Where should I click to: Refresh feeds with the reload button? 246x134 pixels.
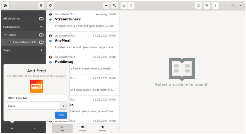tap(51, 6)
